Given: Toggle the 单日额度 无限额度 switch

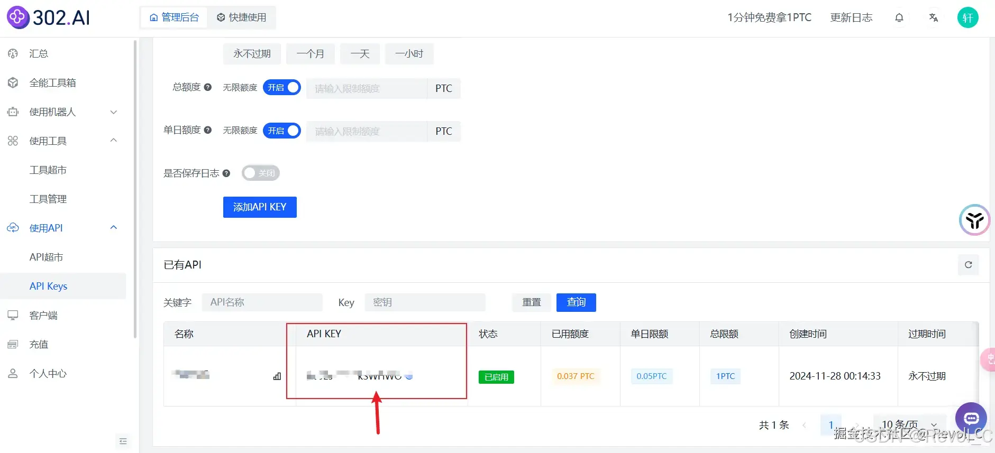Looking at the screenshot, I should (x=282, y=131).
